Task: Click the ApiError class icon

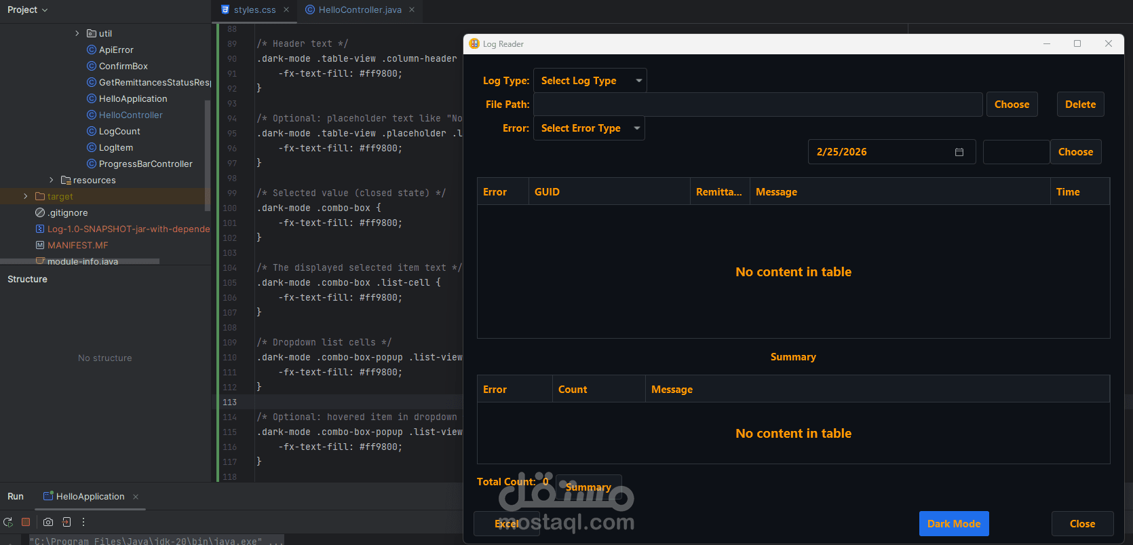Action: [92, 50]
